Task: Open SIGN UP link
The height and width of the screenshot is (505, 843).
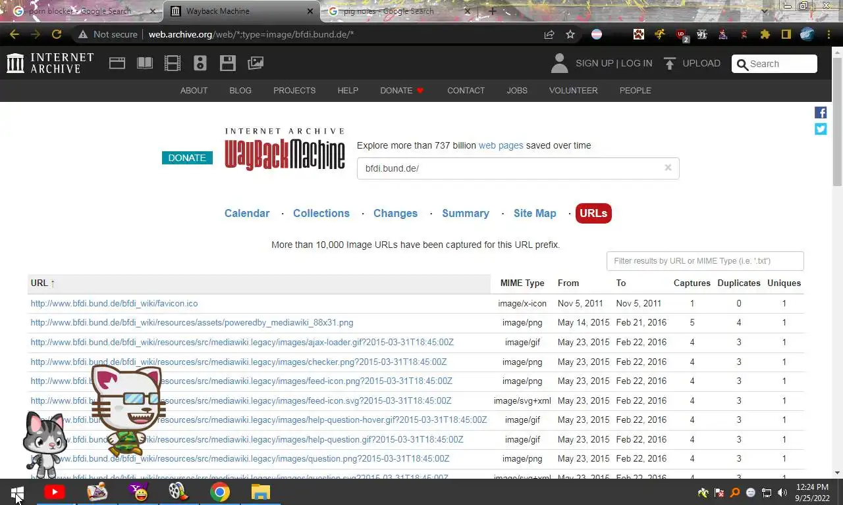Action: click(x=595, y=63)
